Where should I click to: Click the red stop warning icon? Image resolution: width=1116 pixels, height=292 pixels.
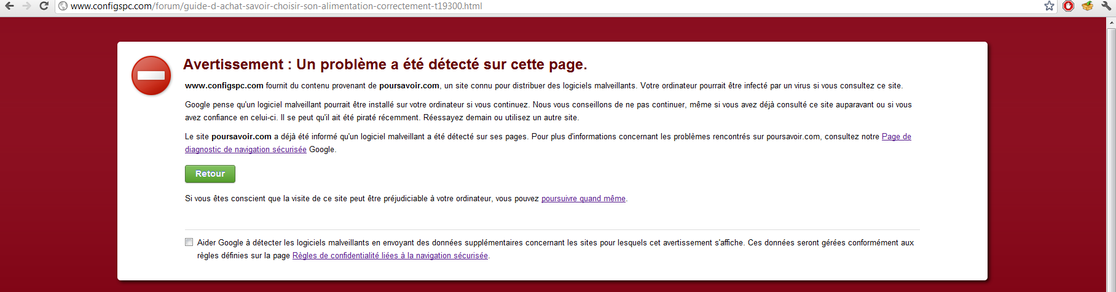click(151, 75)
